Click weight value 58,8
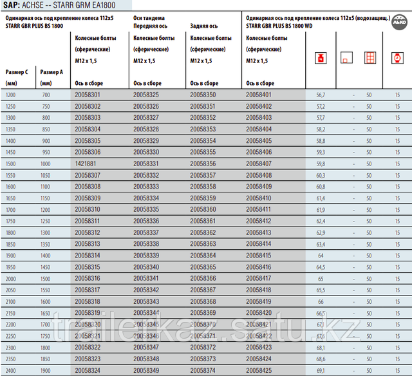Screen dimensions: 412x376 (321, 141)
